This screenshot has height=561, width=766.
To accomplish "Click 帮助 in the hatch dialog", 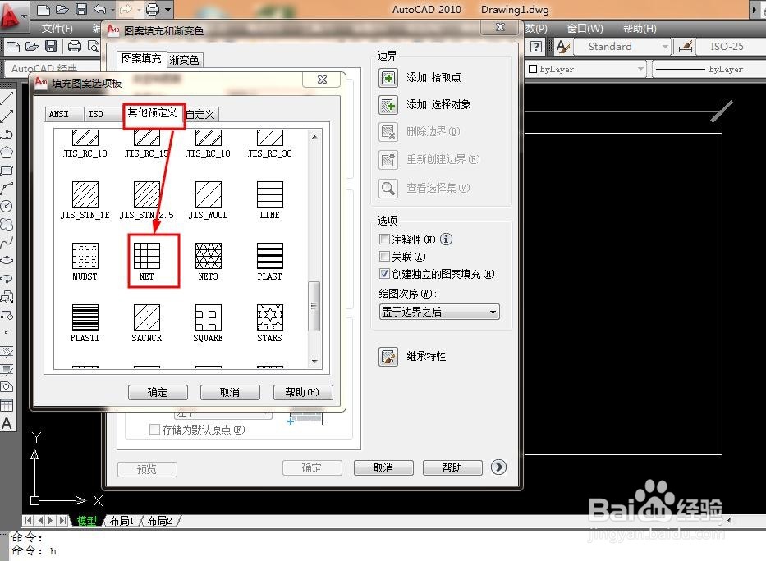I will click(x=452, y=467).
